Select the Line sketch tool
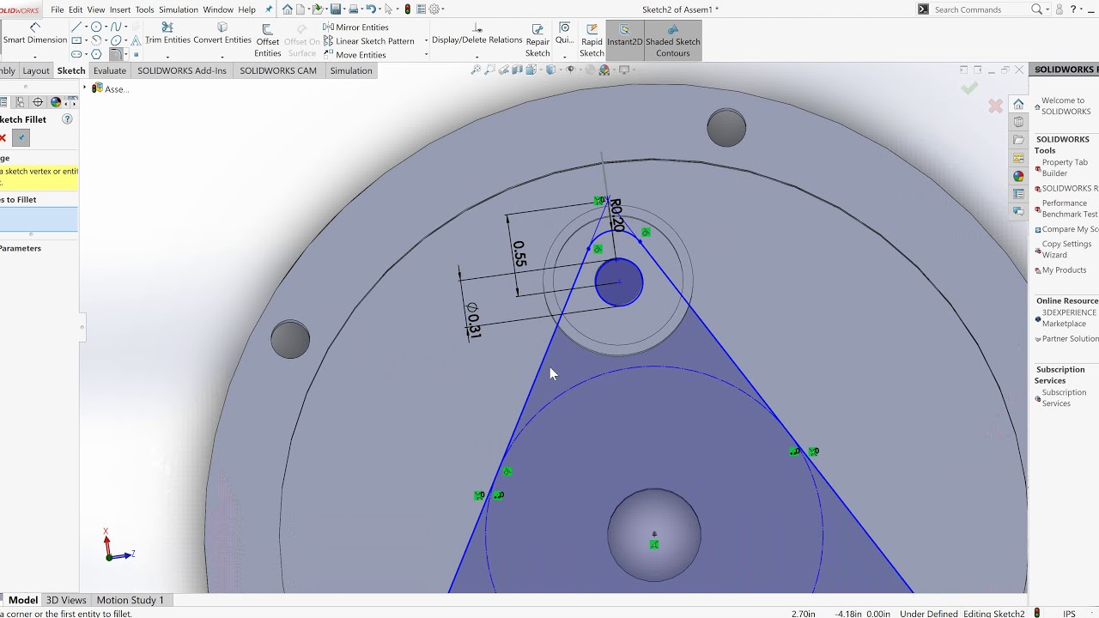The width and height of the screenshot is (1099, 618). click(76, 27)
